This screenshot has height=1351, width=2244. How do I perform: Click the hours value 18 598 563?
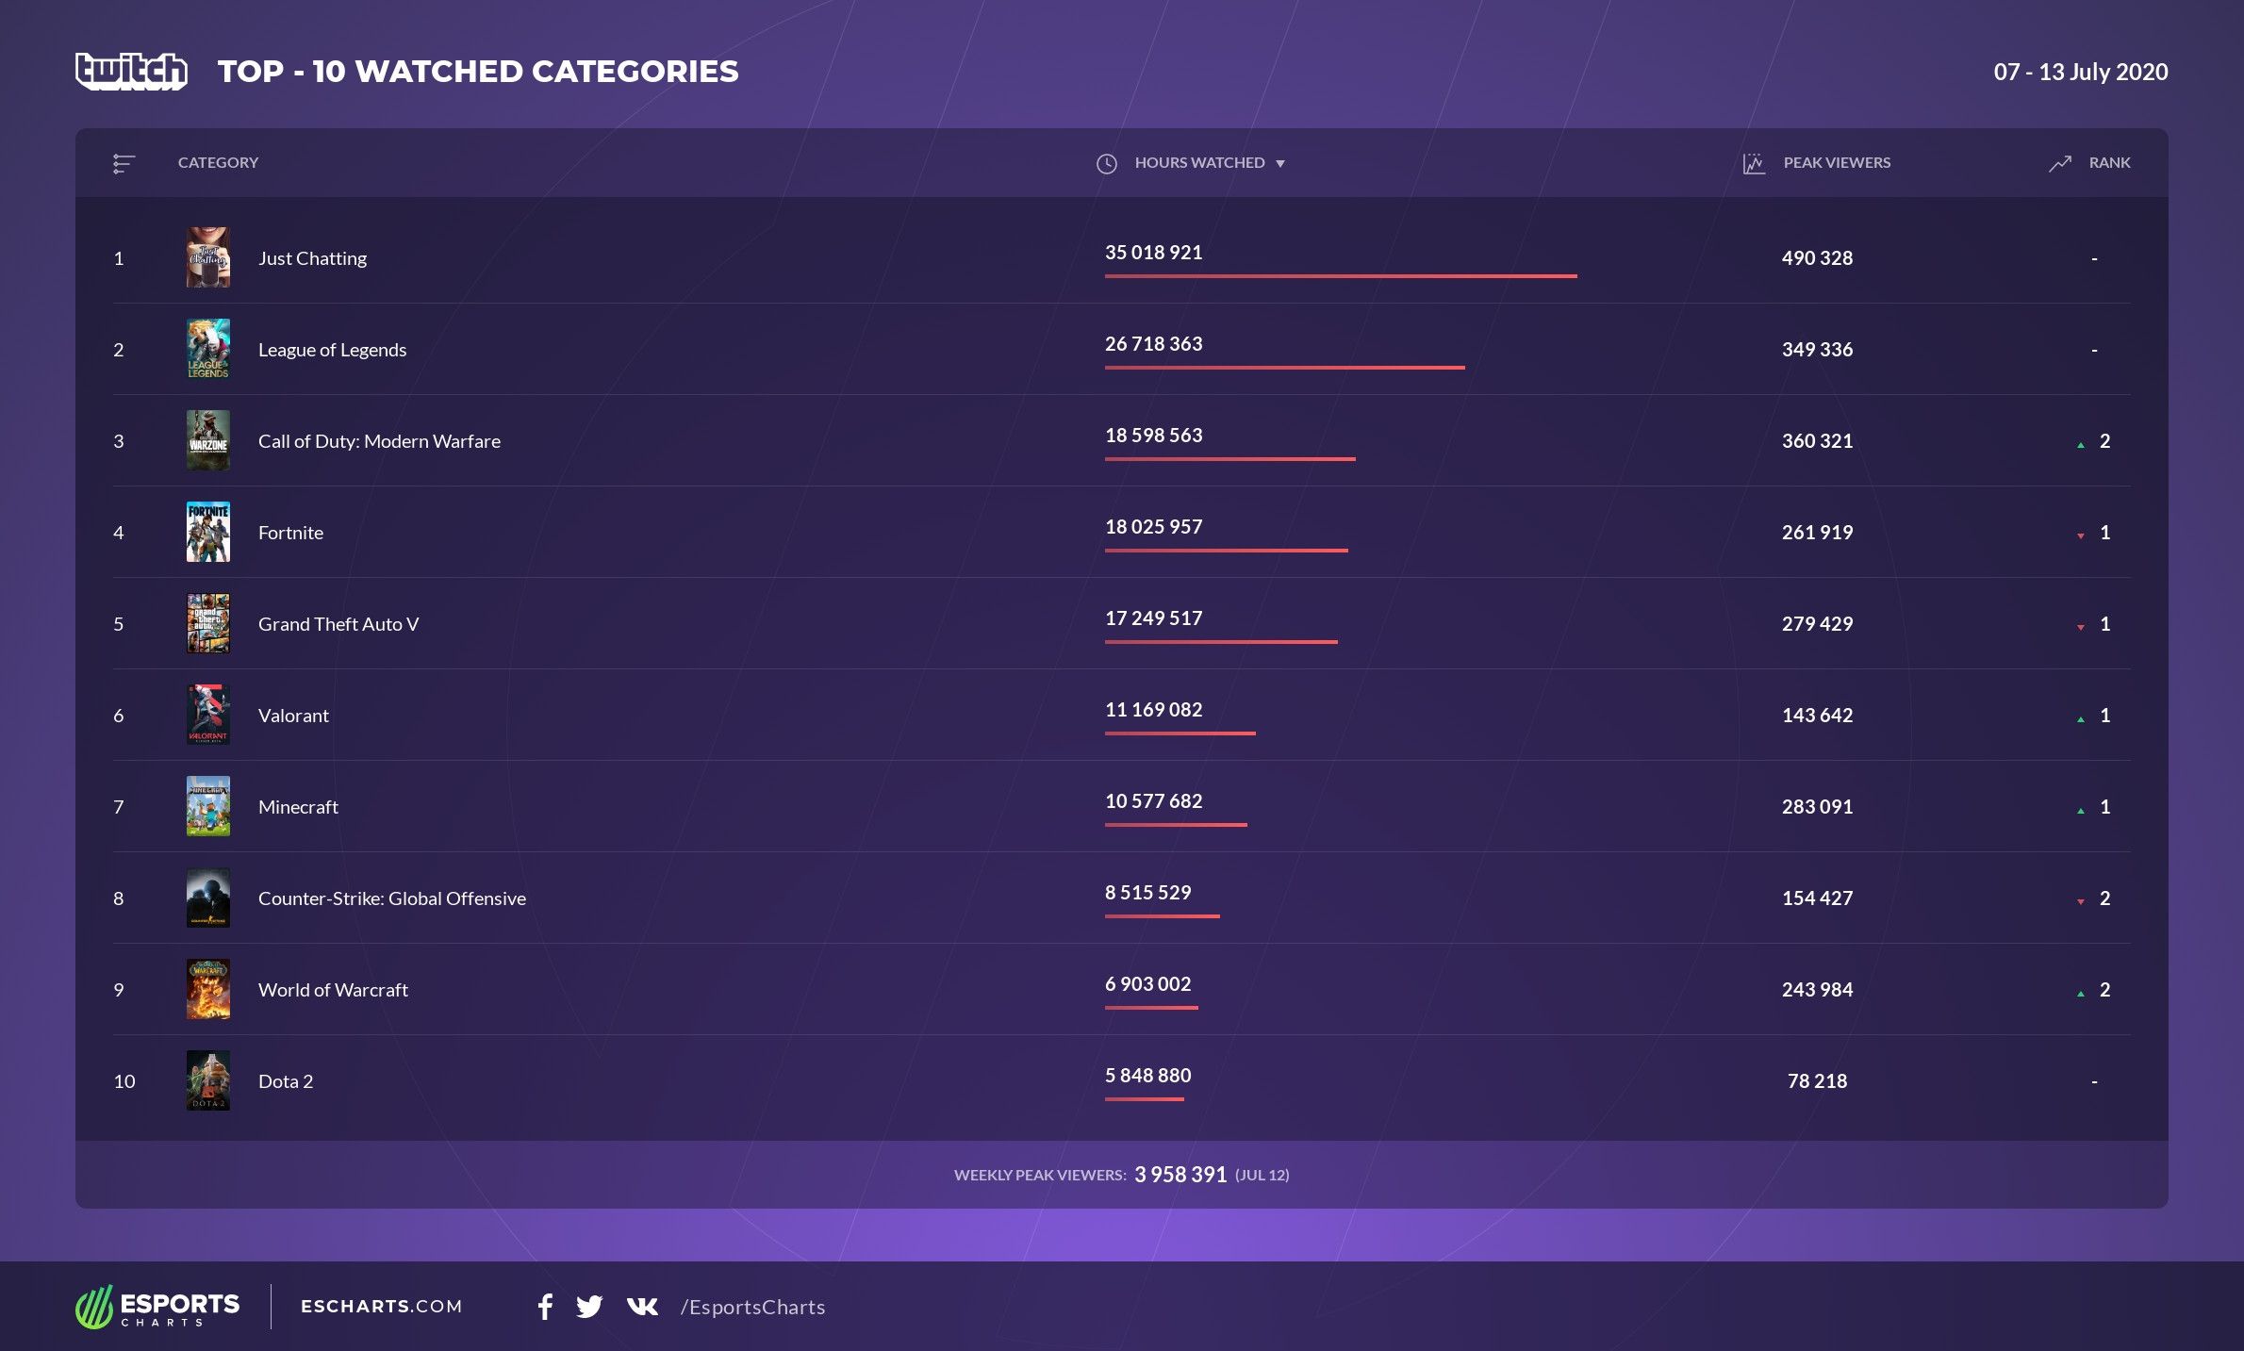coord(1153,436)
